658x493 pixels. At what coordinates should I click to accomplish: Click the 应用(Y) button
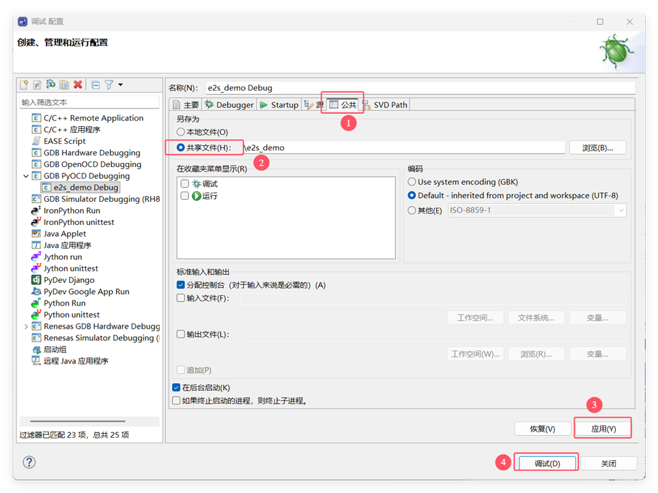(x=603, y=429)
